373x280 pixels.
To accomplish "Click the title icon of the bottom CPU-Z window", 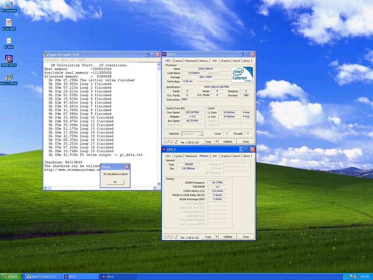I will 164,149.
